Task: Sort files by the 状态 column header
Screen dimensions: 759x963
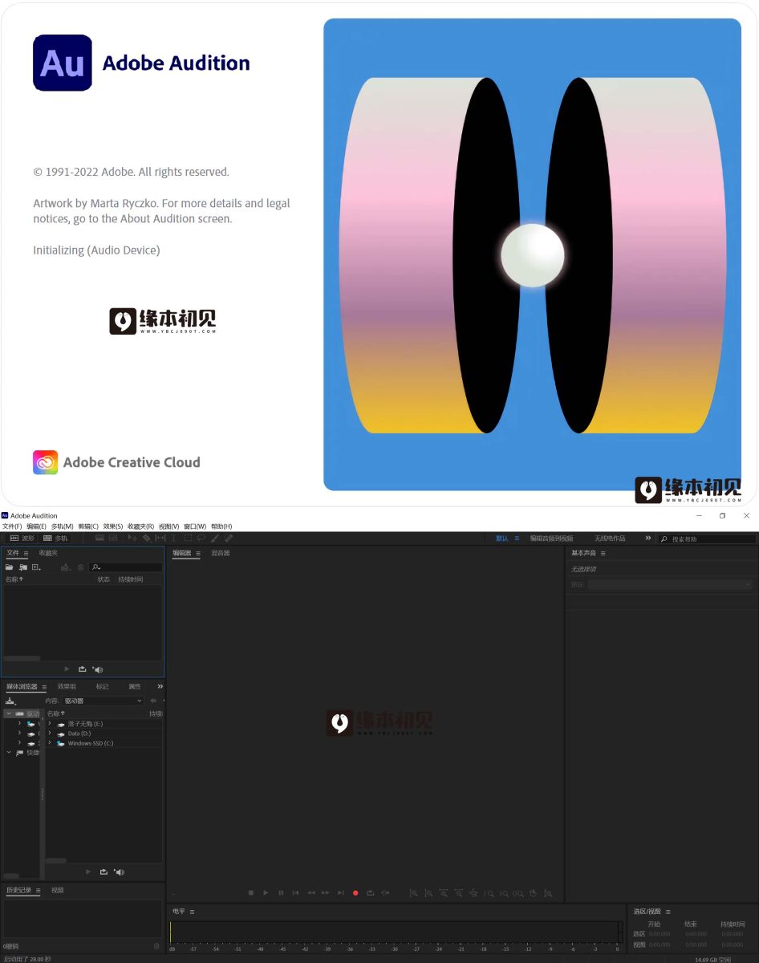Action: [x=103, y=579]
